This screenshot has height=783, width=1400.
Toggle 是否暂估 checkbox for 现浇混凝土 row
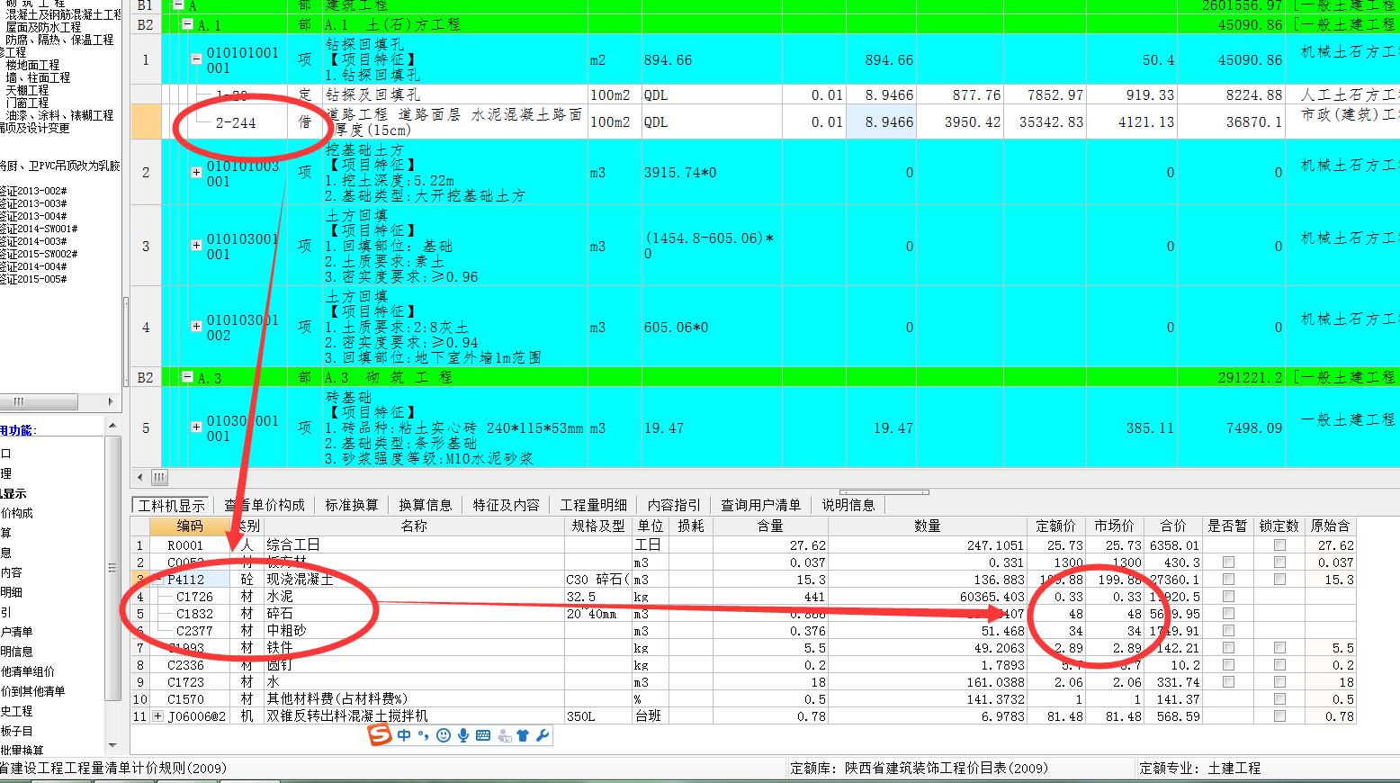[x=1228, y=580]
